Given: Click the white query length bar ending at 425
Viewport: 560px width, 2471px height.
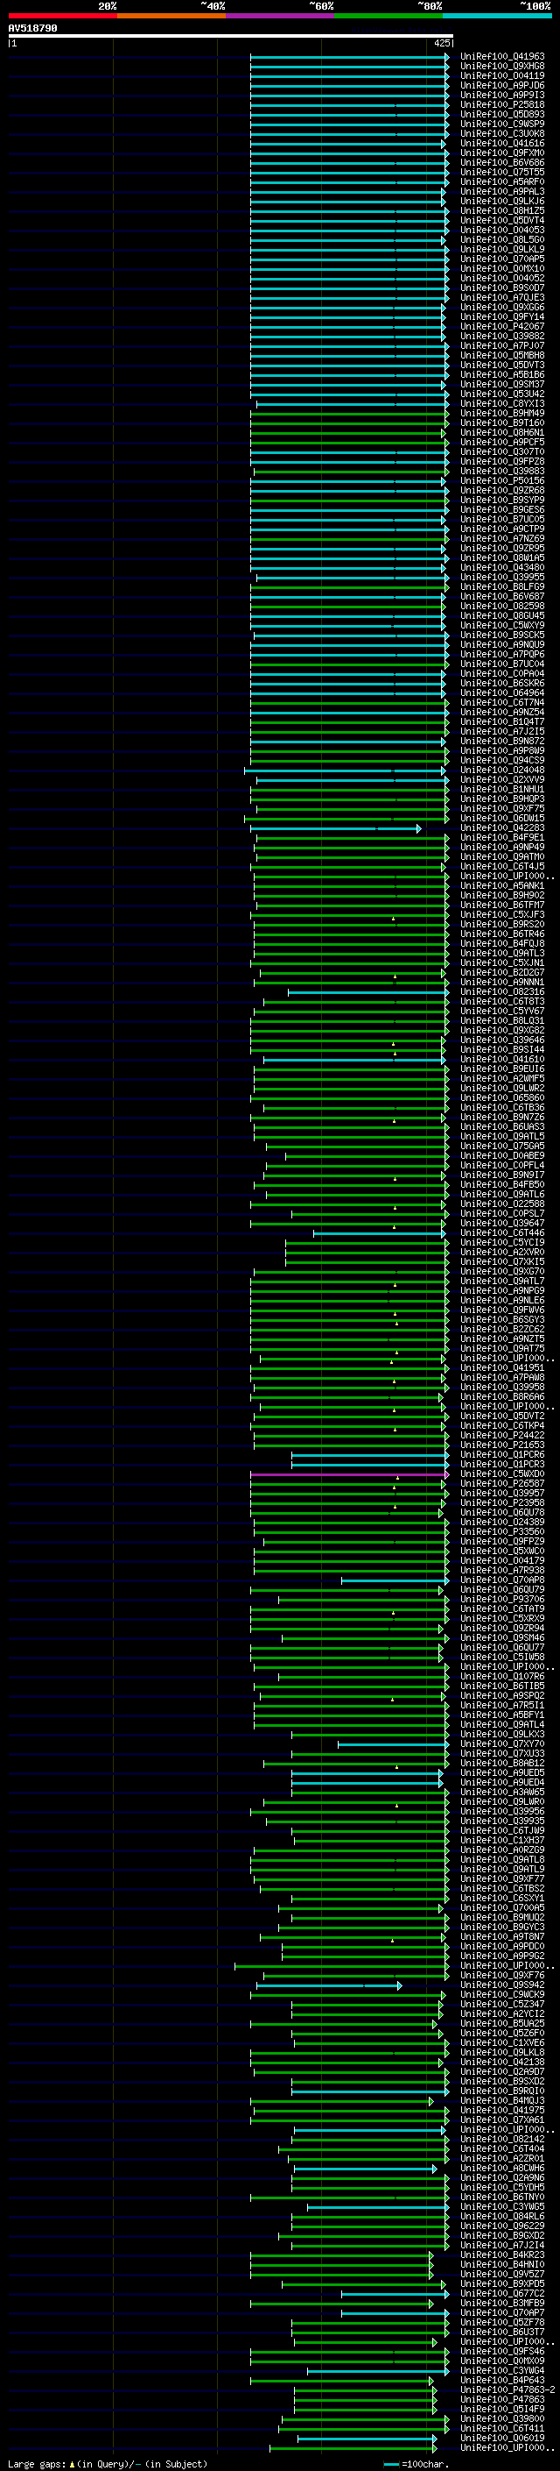Looking at the screenshot, I should pos(231,37).
